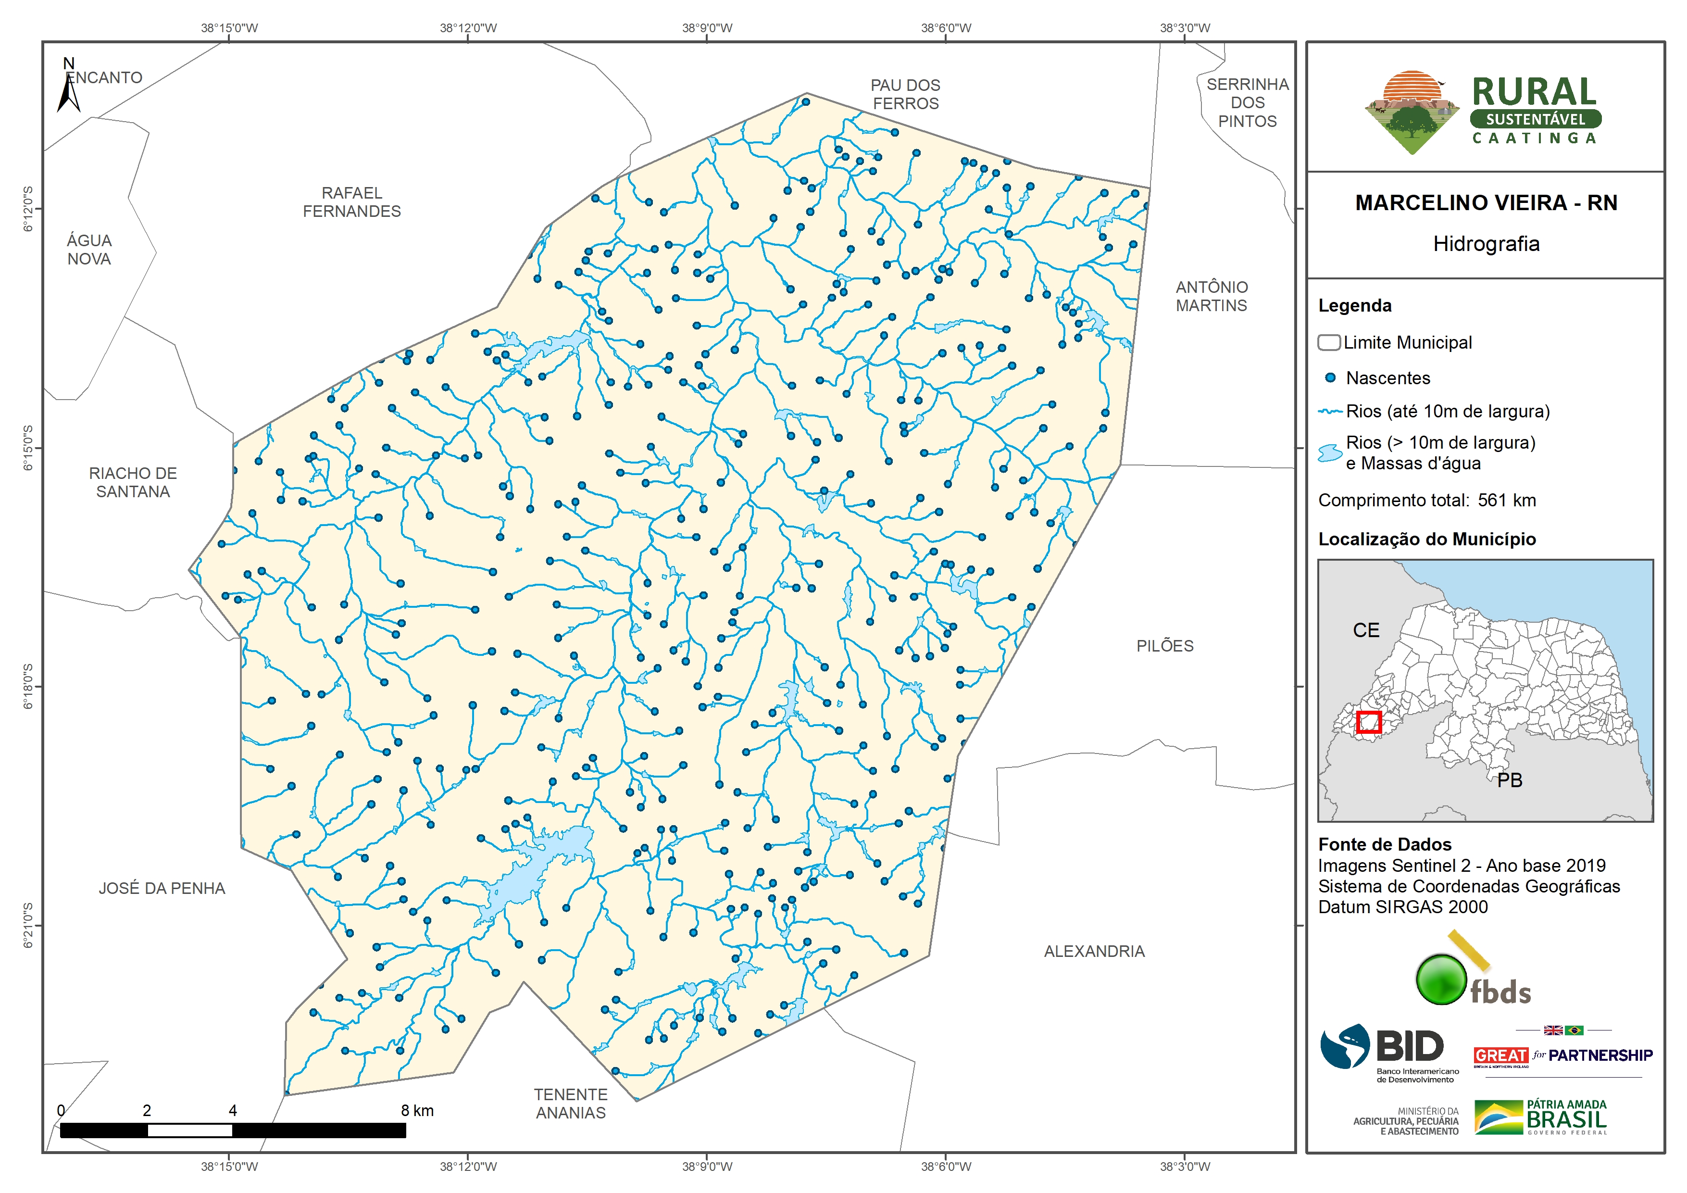Click the Limite Municipal legend box symbol
Viewport: 1687px width, 1193px height.
tap(1328, 342)
